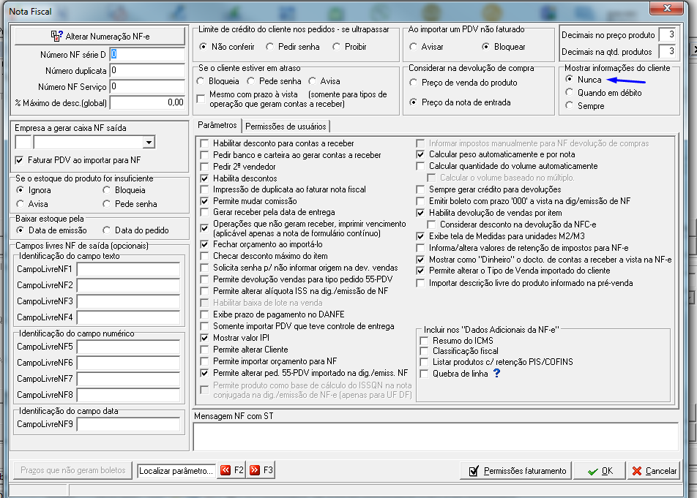Open Permissões faturamento via its checkbox icon
The height and width of the screenshot is (498, 697).
coord(474,471)
